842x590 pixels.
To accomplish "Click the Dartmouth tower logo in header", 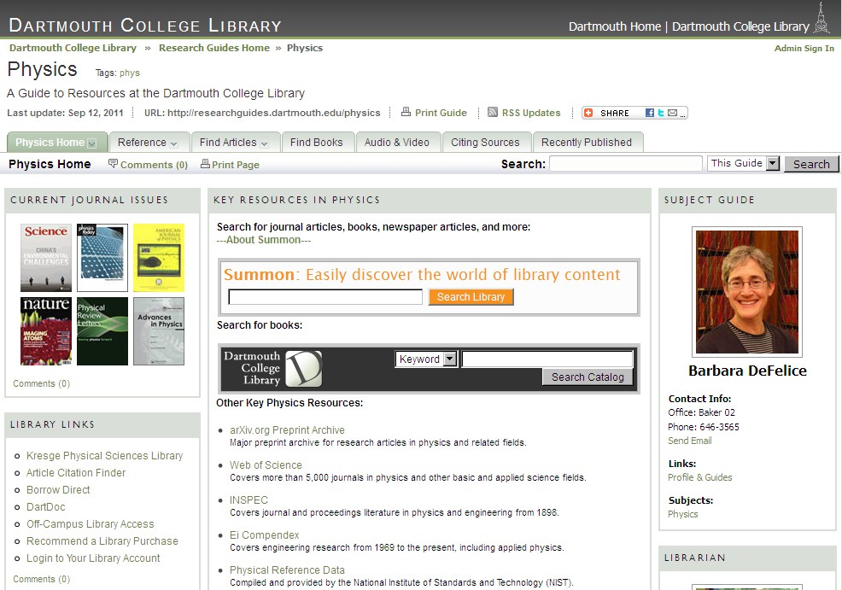I will coord(821,18).
